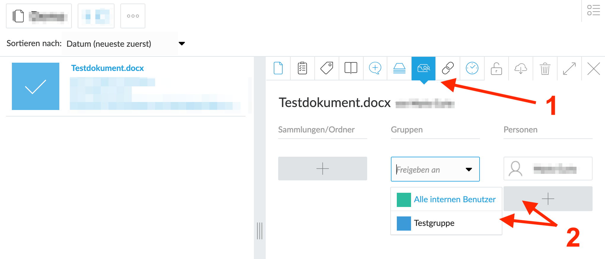This screenshot has height=259, width=605.
Task: Toggle the Testdokument.docx selection checkbox tile
Action: coord(36,86)
